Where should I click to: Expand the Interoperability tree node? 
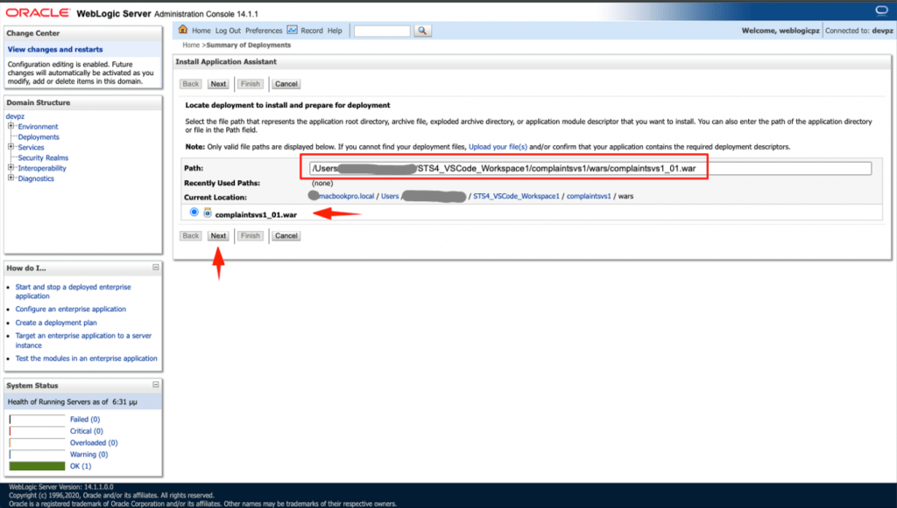pos(11,168)
